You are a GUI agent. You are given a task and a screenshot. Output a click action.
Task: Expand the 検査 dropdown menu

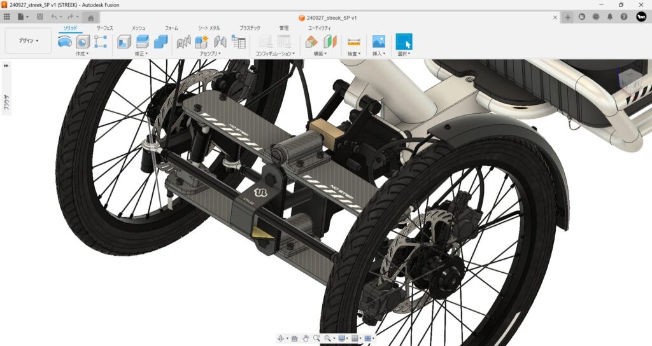click(x=354, y=53)
